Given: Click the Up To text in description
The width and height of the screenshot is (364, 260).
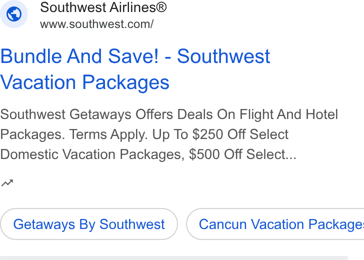Looking at the screenshot, I should 170,134.
